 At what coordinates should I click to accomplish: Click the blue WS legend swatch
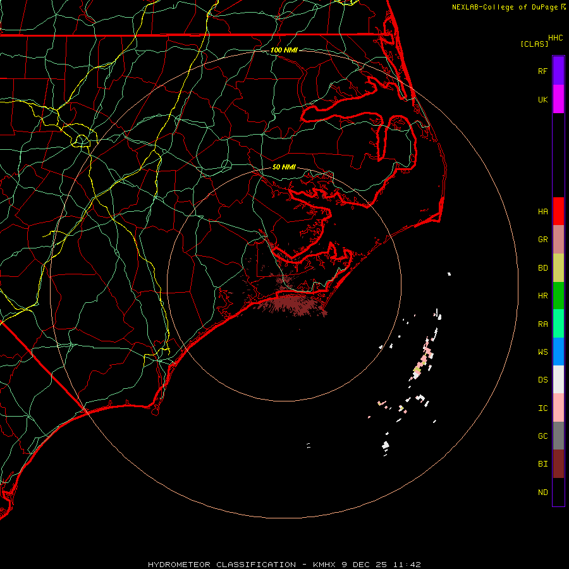click(558, 352)
